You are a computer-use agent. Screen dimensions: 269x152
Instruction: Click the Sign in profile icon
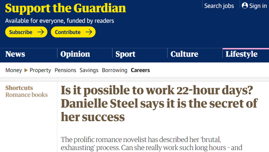[245, 6]
